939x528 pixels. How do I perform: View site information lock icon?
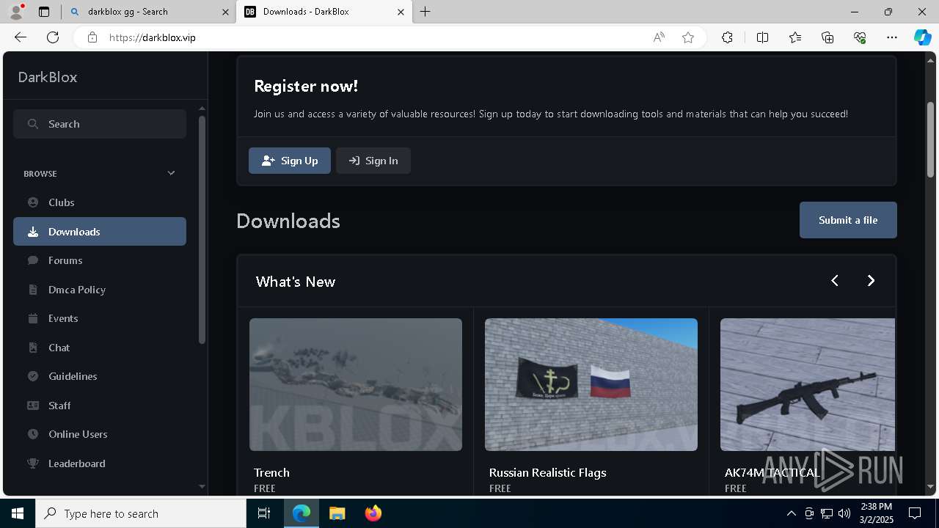pyautogui.click(x=92, y=37)
